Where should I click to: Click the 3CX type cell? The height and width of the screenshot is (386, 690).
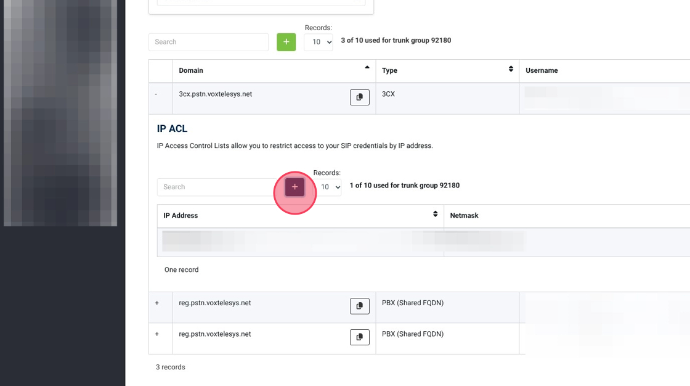click(388, 94)
